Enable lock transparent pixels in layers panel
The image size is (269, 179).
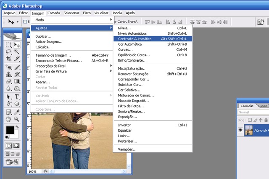(x=250, y=120)
